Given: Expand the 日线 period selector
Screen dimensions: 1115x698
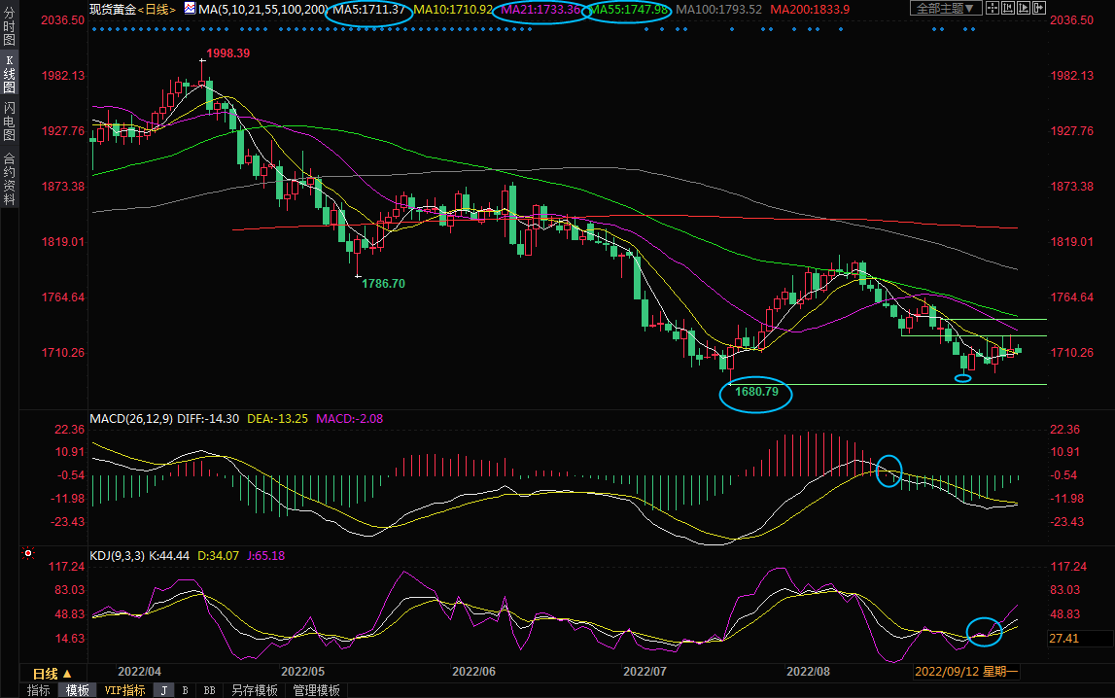Looking at the screenshot, I should 52,673.
